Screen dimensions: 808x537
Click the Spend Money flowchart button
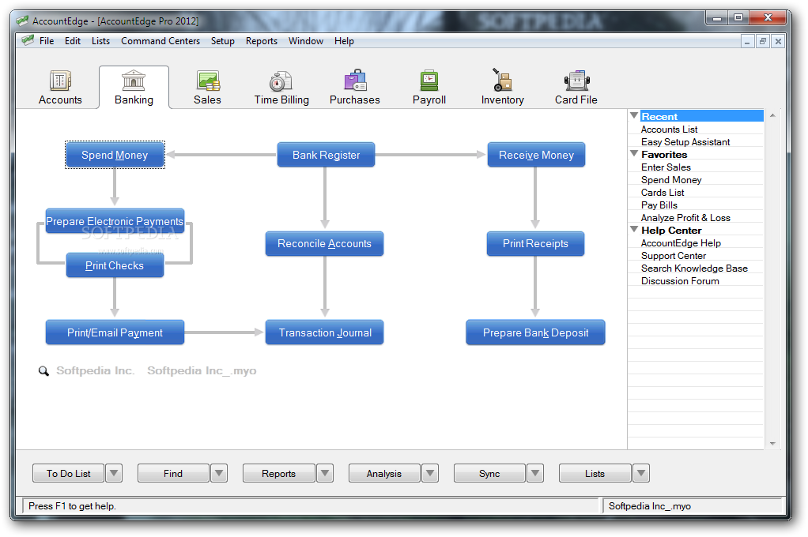click(115, 155)
